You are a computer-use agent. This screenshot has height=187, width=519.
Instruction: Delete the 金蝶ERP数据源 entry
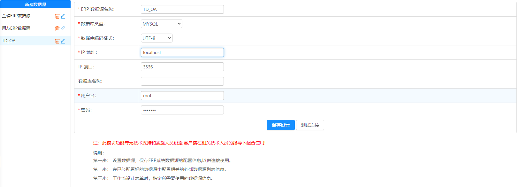click(57, 16)
